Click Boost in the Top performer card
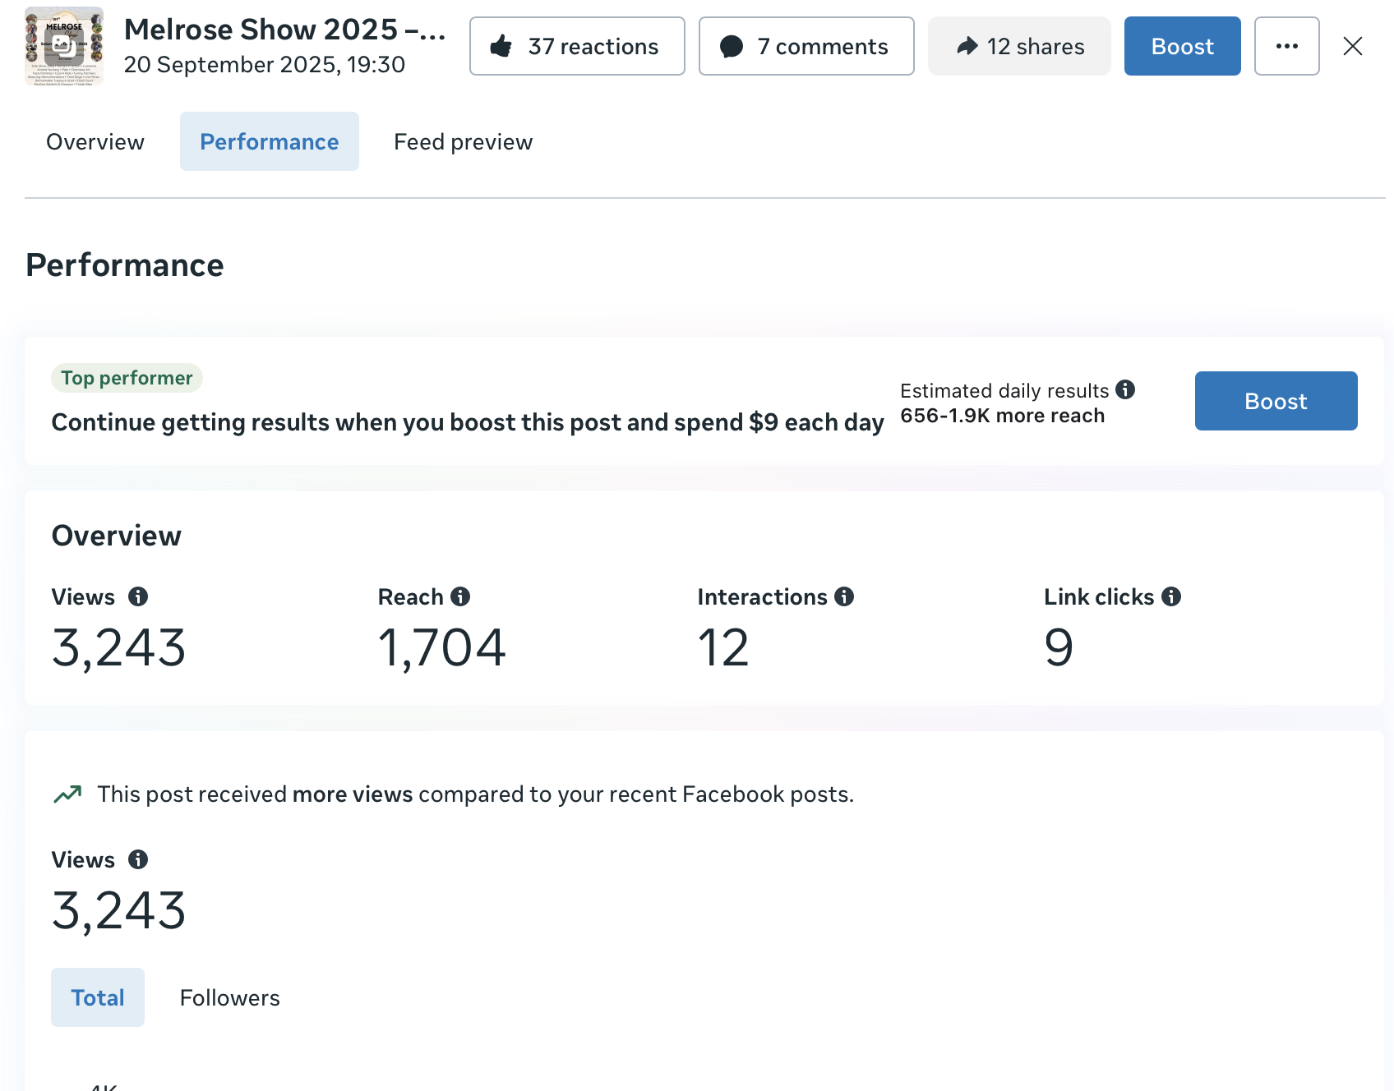 pyautogui.click(x=1276, y=401)
